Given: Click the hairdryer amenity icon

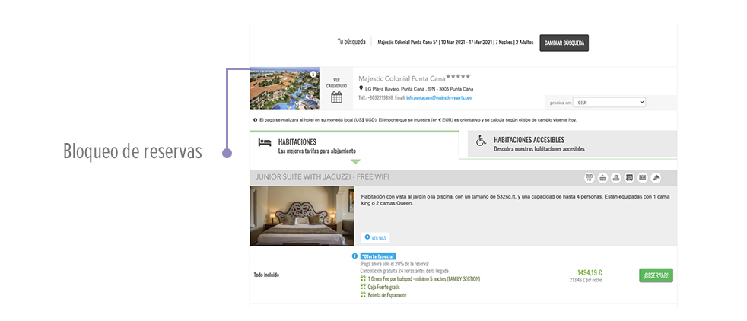Looking at the screenshot, I should 656,178.
